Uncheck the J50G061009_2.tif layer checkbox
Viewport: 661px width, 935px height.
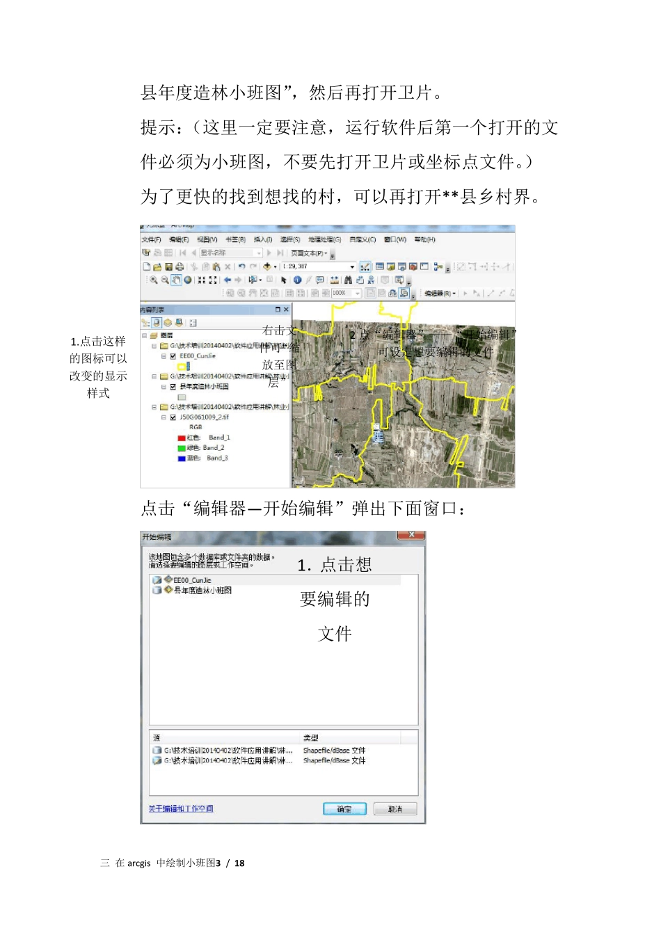pyautogui.click(x=173, y=417)
